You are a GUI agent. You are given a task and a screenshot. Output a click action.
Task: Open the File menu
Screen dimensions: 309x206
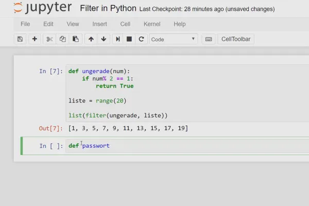tap(25, 24)
